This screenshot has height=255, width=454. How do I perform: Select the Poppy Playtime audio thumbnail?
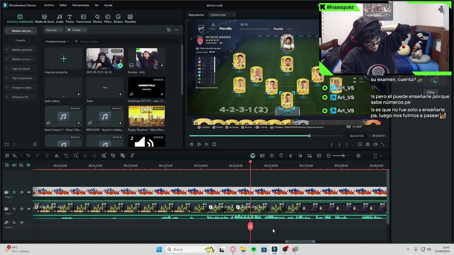coord(146,116)
